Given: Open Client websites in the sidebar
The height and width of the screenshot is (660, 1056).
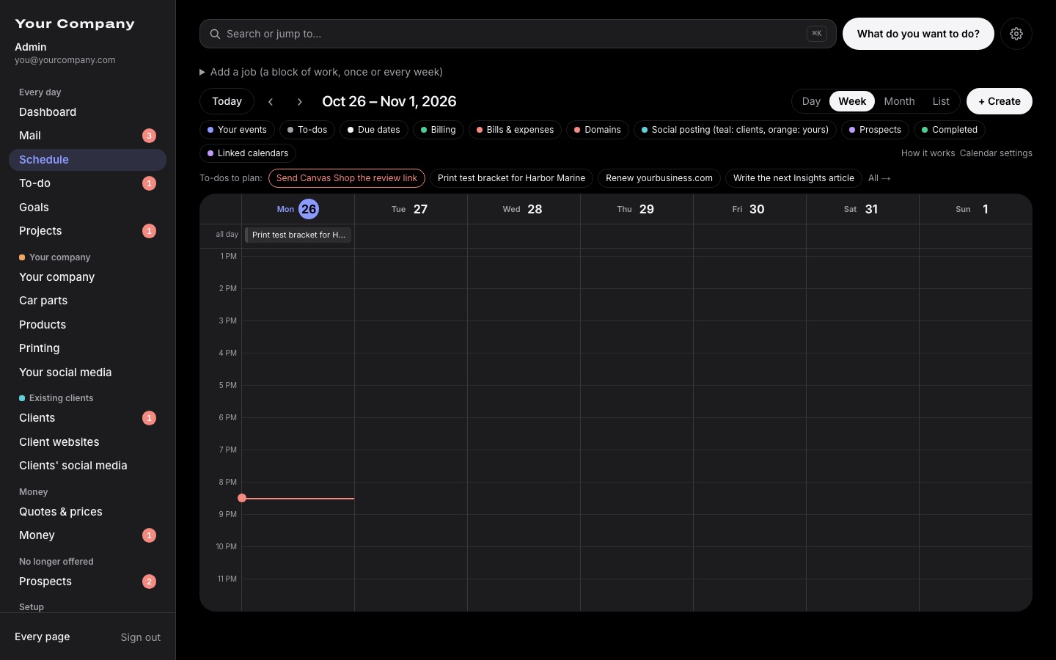Looking at the screenshot, I should click(87, 442).
